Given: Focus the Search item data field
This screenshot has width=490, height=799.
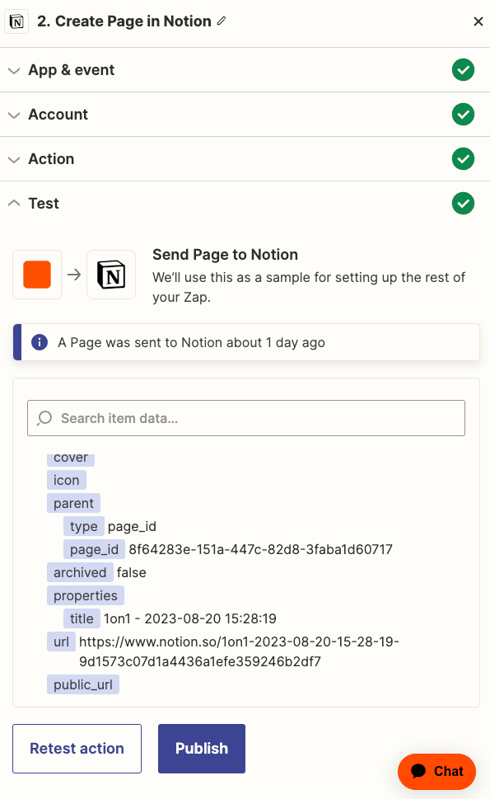Looking at the screenshot, I should tap(246, 418).
